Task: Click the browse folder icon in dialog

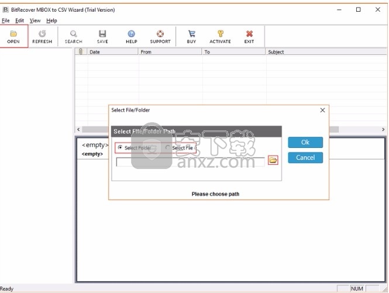Action: [x=273, y=160]
